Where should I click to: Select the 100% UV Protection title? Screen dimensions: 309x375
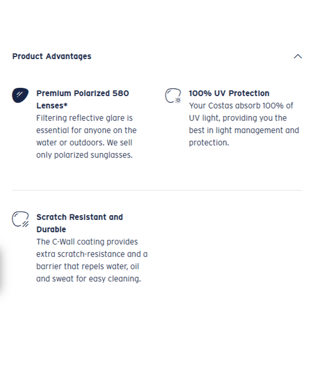pos(229,93)
